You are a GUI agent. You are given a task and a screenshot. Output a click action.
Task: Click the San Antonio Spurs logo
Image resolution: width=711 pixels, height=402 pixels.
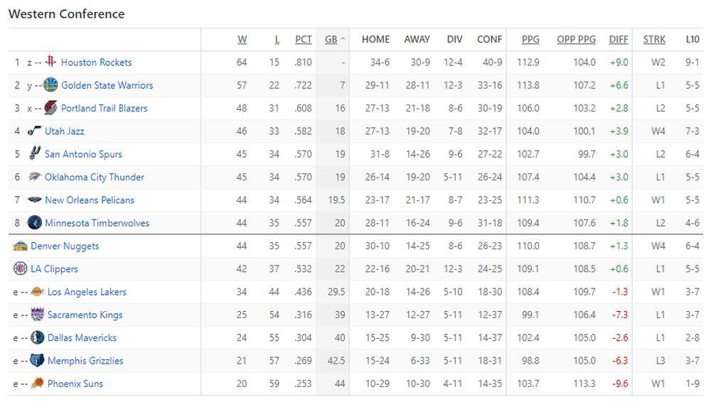coord(34,154)
